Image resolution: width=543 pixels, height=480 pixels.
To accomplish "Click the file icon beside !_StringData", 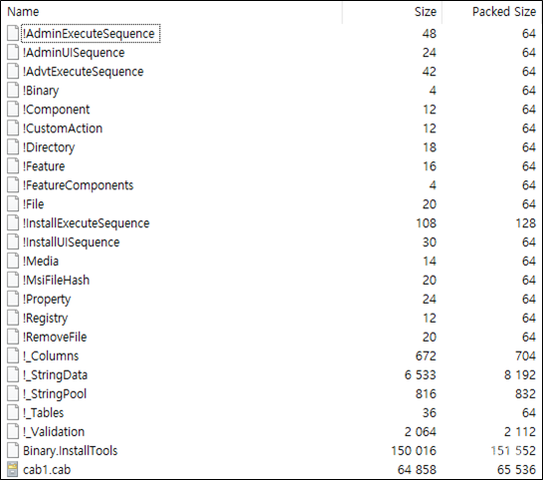I will [13, 374].
